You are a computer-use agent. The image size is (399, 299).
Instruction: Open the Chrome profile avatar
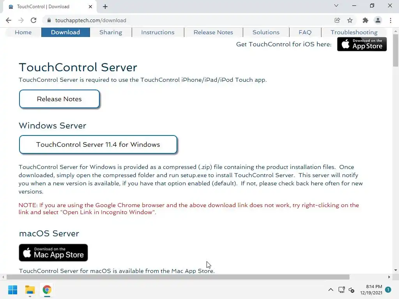tap(378, 20)
